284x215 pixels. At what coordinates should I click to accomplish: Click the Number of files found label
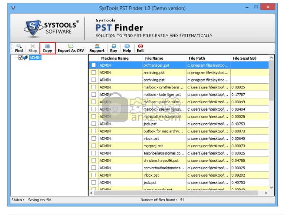click(159, 200)
